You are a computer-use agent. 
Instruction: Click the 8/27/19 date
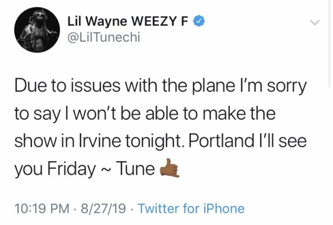[x=103, y=208]
